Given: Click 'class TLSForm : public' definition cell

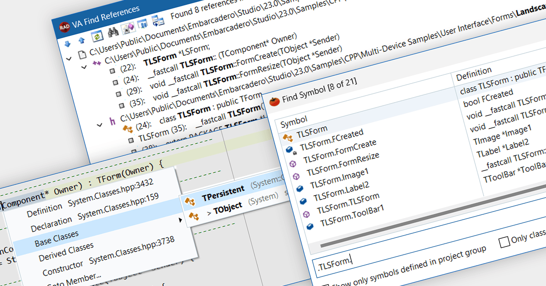Looking at the screenshot, I should click(x=503, y=81).
